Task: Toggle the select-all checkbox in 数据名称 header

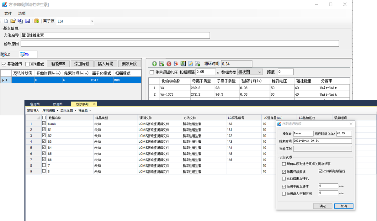Action: click(44, 118)
